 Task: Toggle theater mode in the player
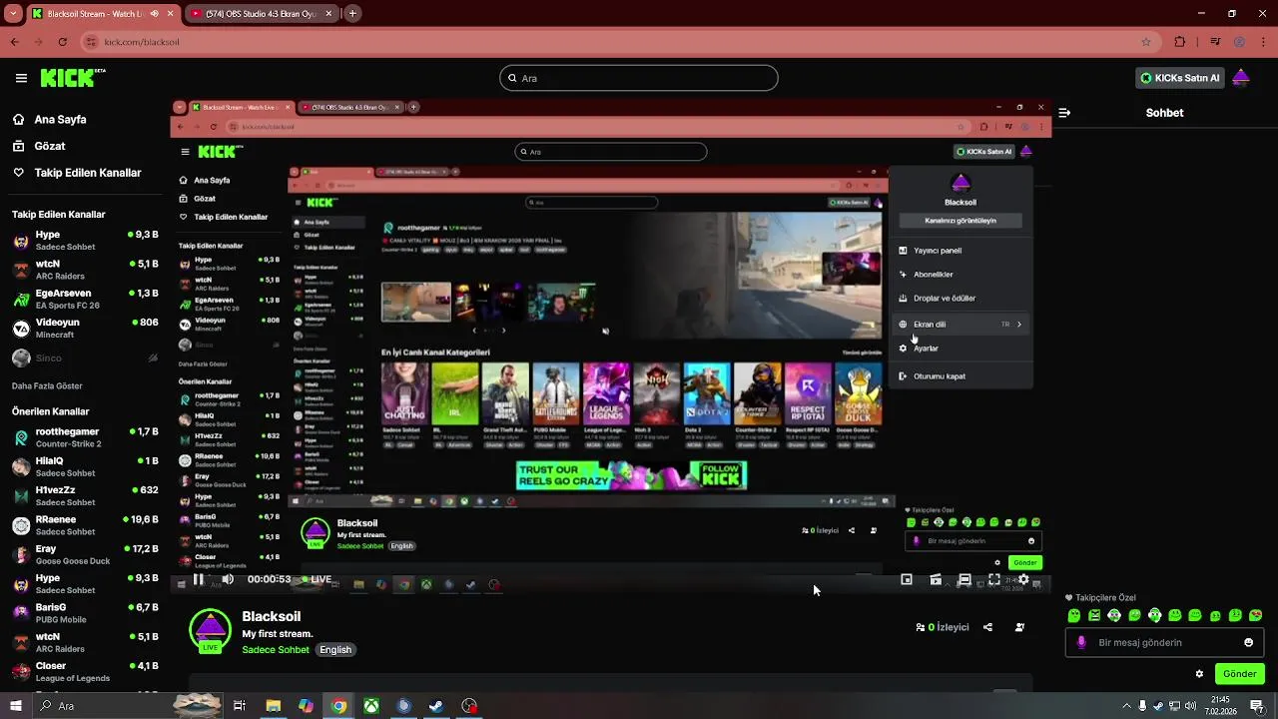964,579
